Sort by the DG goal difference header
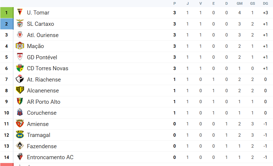Image resolution: width=273 pixels, height=166 pixels. pyautogui.click(x=265, y=4)
